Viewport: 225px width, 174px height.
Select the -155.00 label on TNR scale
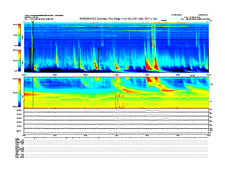click(15, 107)
